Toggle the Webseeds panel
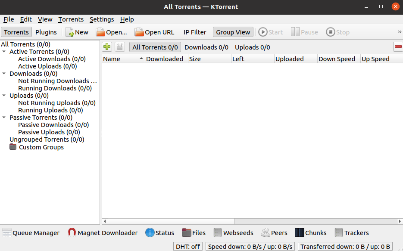Screen dimensions: 403x251 click(233, 232)
